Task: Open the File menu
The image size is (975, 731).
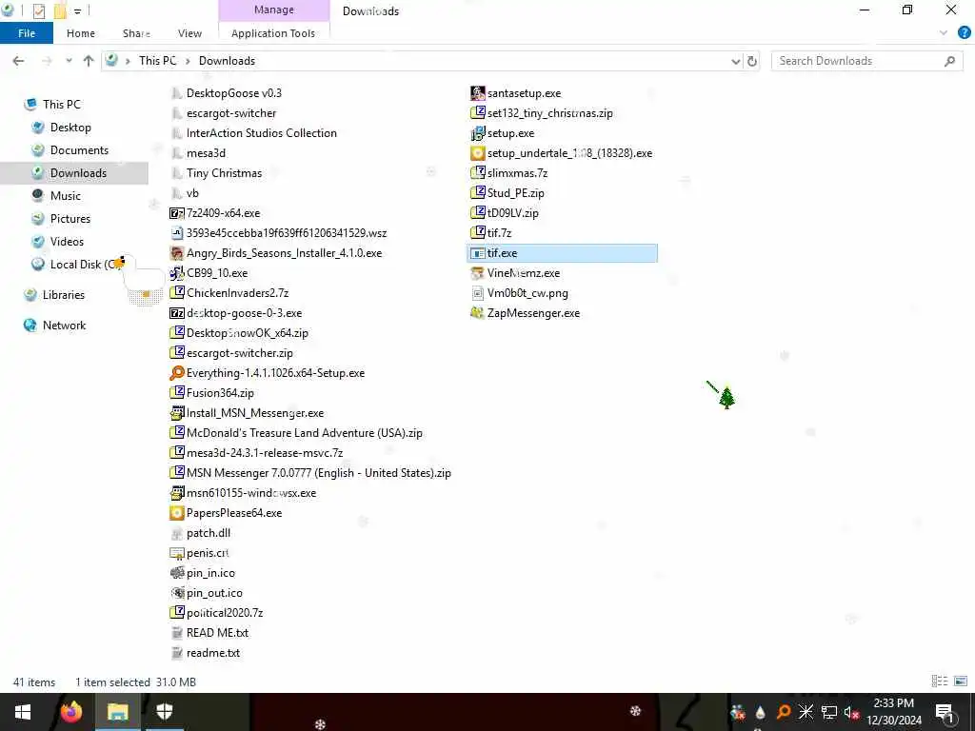Action: click(x=27, y=33)
